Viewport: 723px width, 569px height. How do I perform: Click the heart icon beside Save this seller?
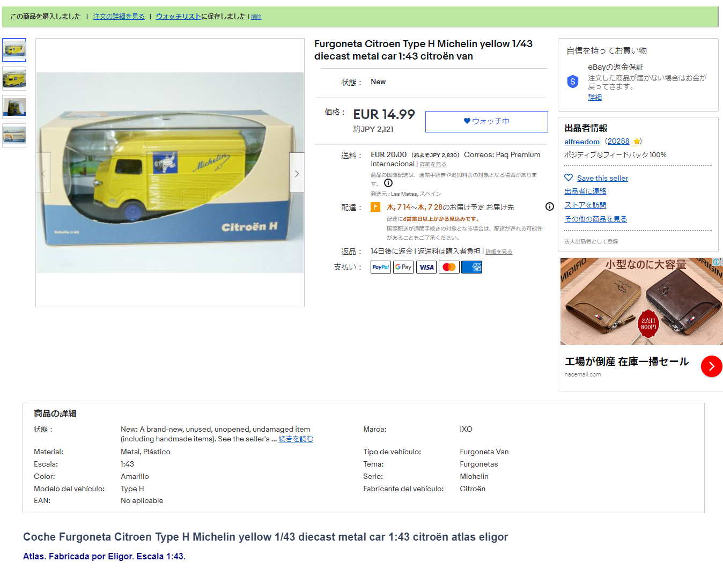pos(569,178)
